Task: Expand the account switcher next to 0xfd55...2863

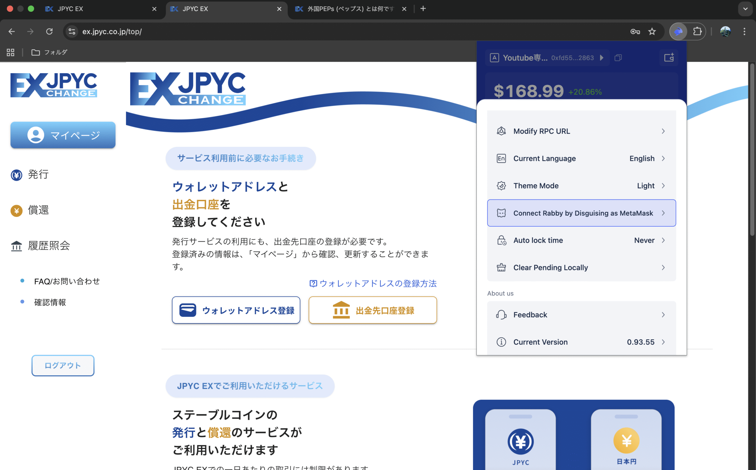Action: point(601,58)
